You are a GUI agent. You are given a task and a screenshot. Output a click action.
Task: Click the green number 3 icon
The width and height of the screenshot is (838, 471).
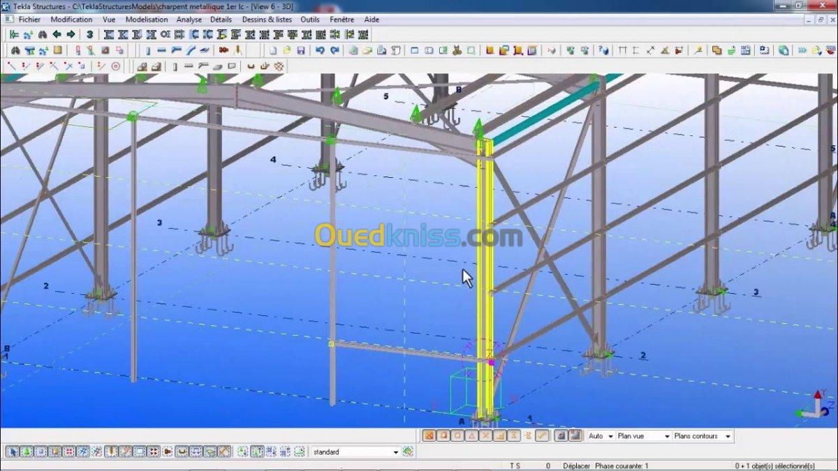tap(90, 34)
